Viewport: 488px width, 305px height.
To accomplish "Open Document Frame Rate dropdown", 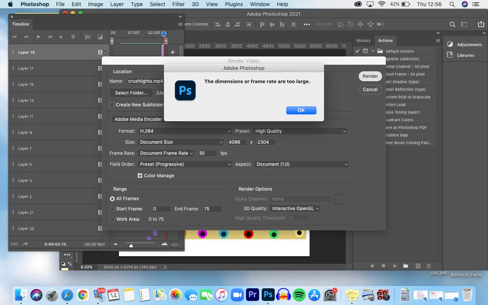I will tap(166, 153).
